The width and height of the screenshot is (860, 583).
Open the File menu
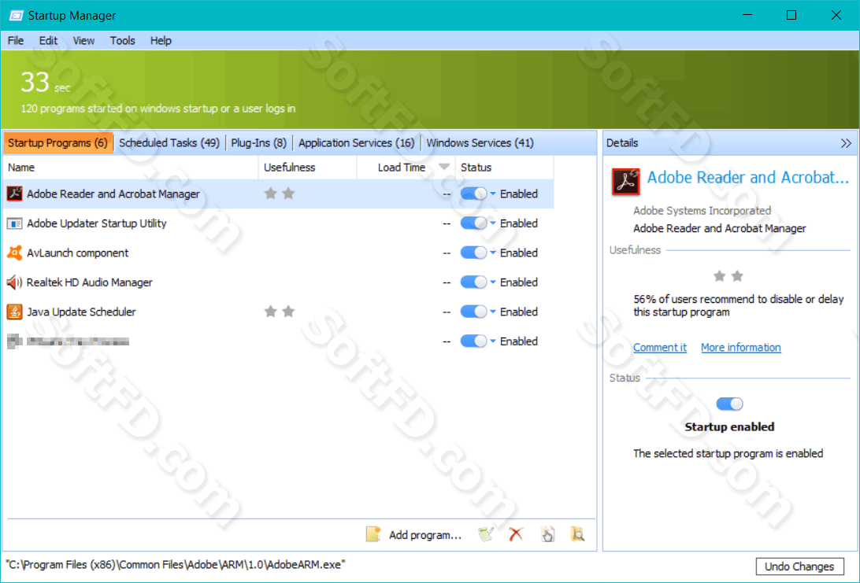[16, 41]
